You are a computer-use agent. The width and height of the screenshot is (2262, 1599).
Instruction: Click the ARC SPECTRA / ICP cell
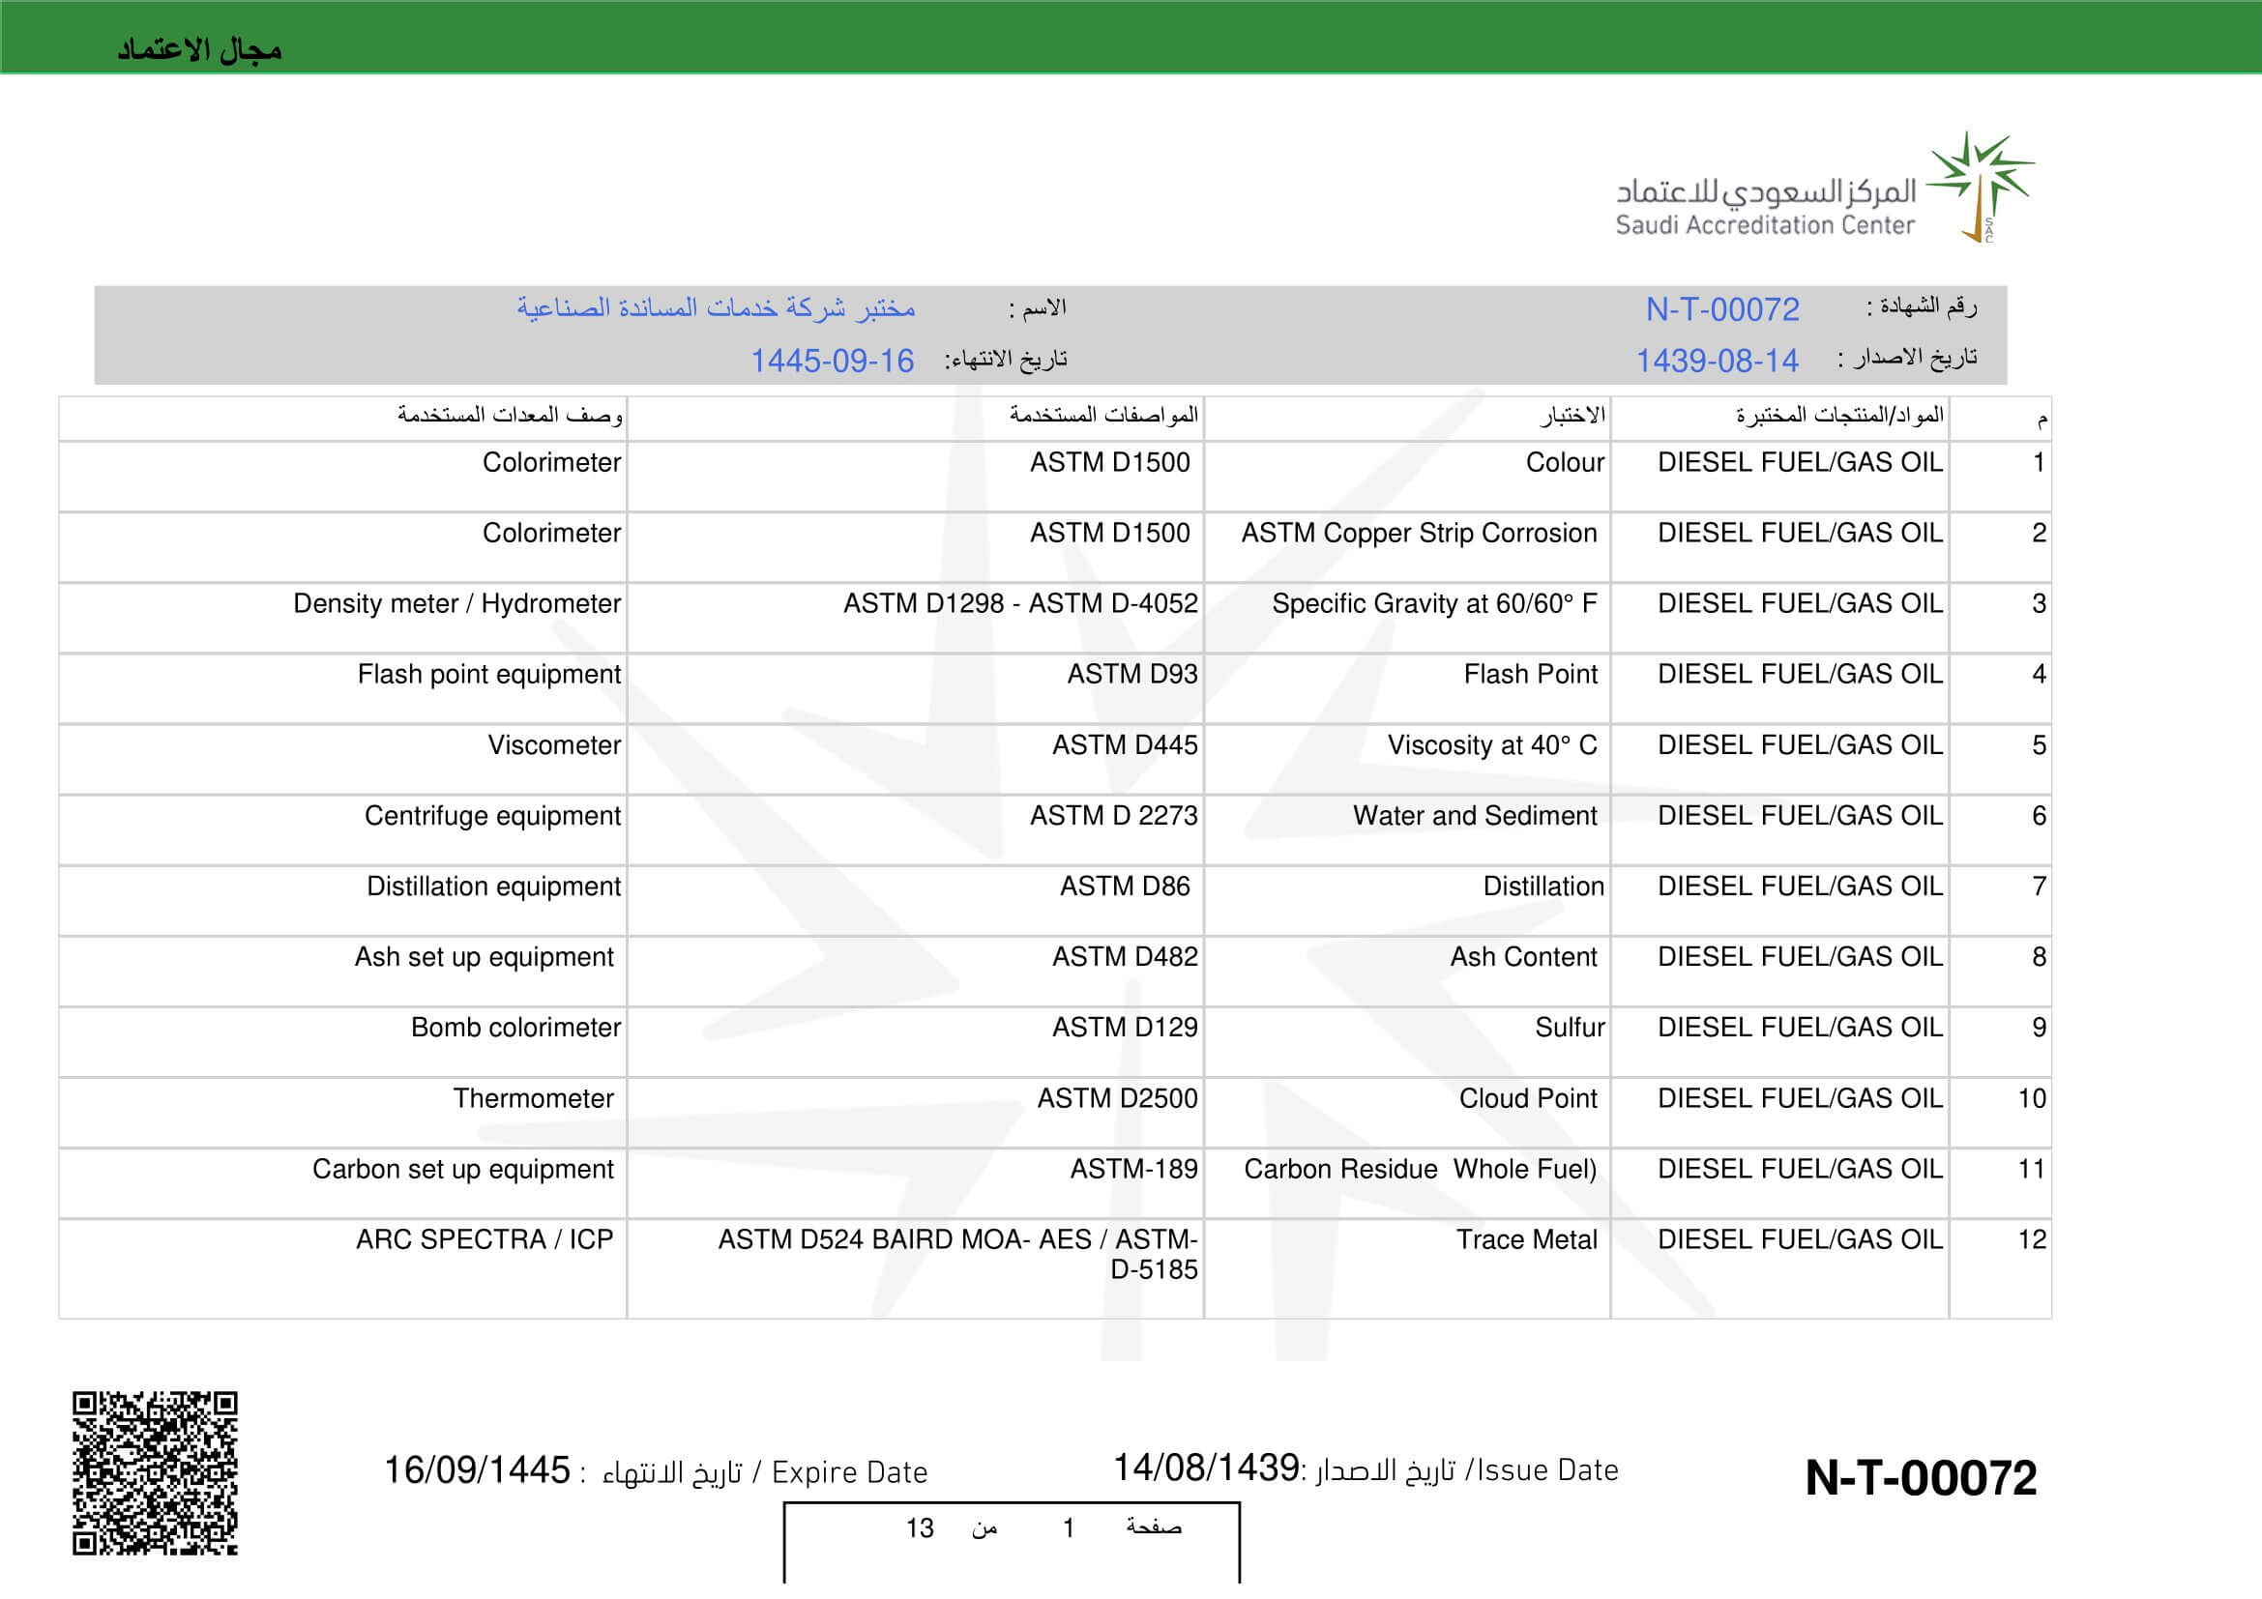click(484, 1239)
